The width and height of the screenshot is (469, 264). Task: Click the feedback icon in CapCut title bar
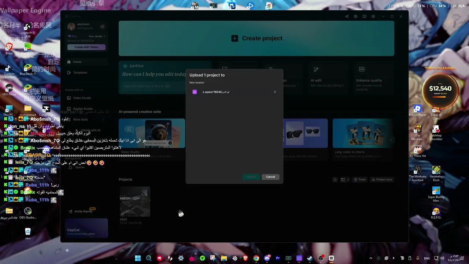tap(364, 16)
